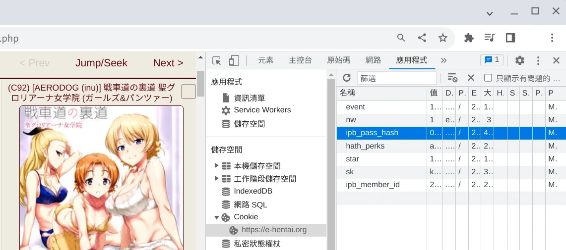Select the 應用程式 tab
The height and width of the screenshot is (250, 566).
tap(412, 60)
